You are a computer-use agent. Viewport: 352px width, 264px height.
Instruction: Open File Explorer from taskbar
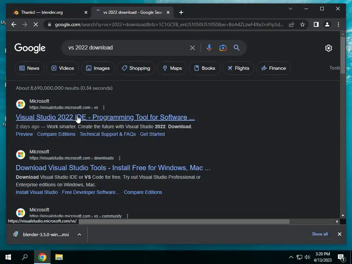[59, 257]
